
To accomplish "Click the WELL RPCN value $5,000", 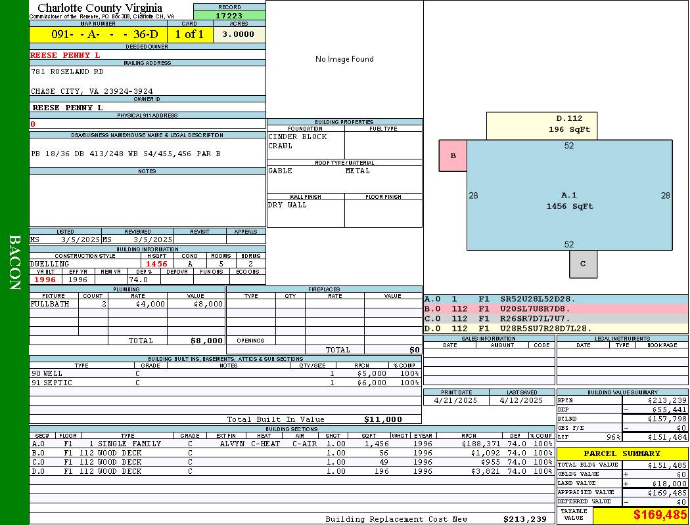I will click(372, 373).
